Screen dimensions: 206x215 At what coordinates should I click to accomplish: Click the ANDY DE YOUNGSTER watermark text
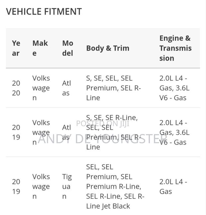[103, 139]
